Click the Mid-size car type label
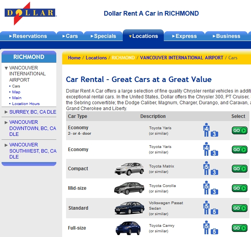This screenshot has width=251, height=237. 77,188
